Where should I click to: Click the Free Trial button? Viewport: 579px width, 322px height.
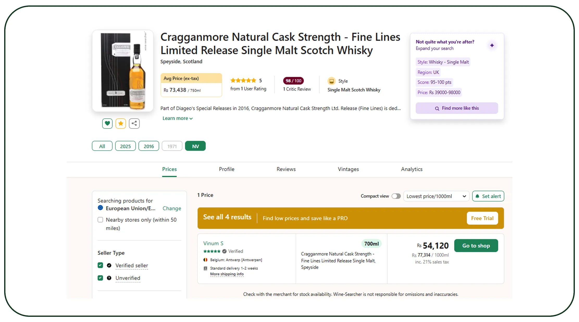point(482,218)
